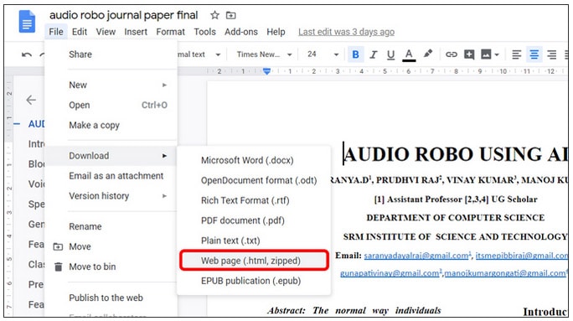The image size is (573, 321).
Task: Select Make a copy
Action: click(x=111, y=125)
